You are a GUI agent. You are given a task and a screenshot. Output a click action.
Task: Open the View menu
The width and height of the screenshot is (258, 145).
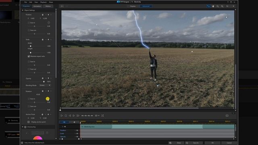point(36,2)
